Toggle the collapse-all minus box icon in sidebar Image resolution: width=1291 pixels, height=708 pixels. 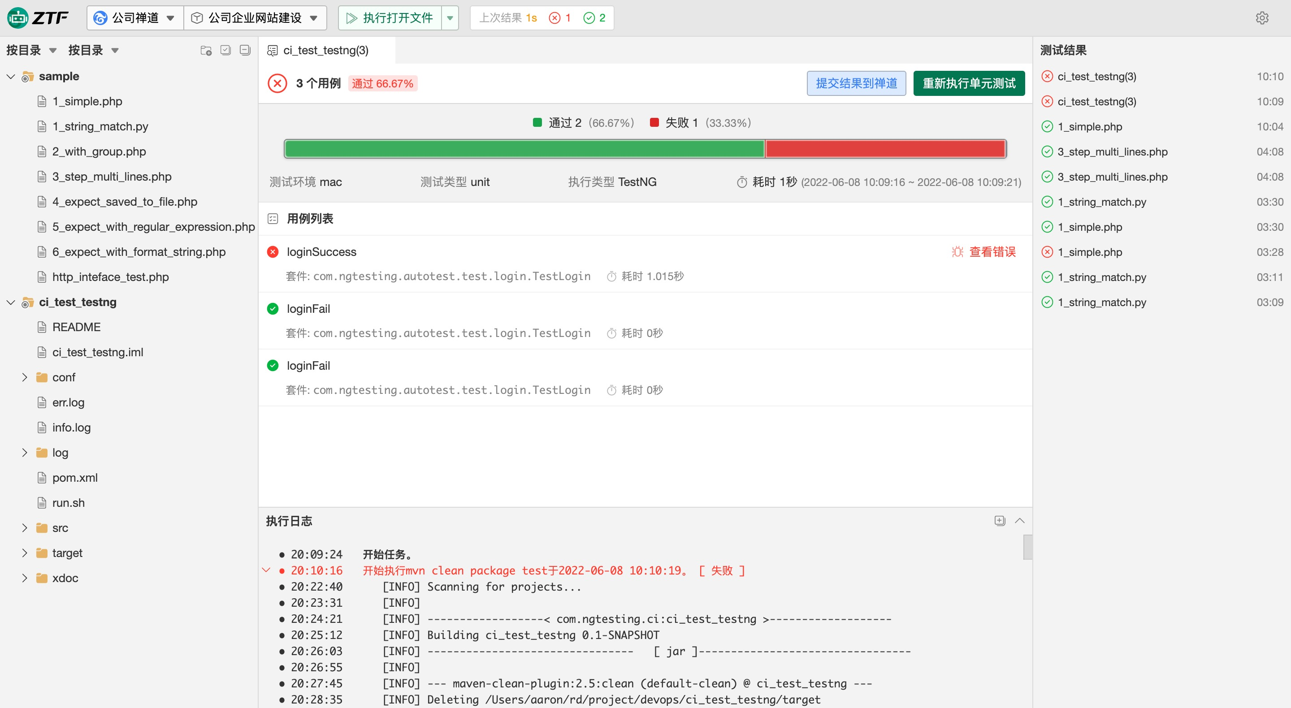point(245,50)
